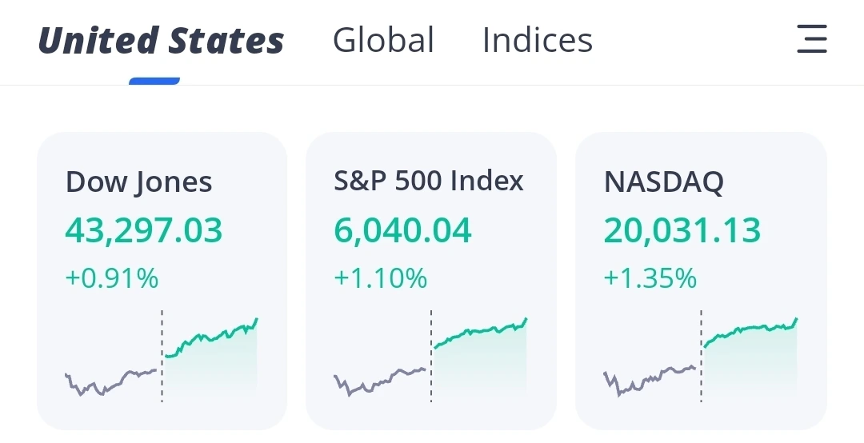Switch to the Indices tab

point(537,40)
